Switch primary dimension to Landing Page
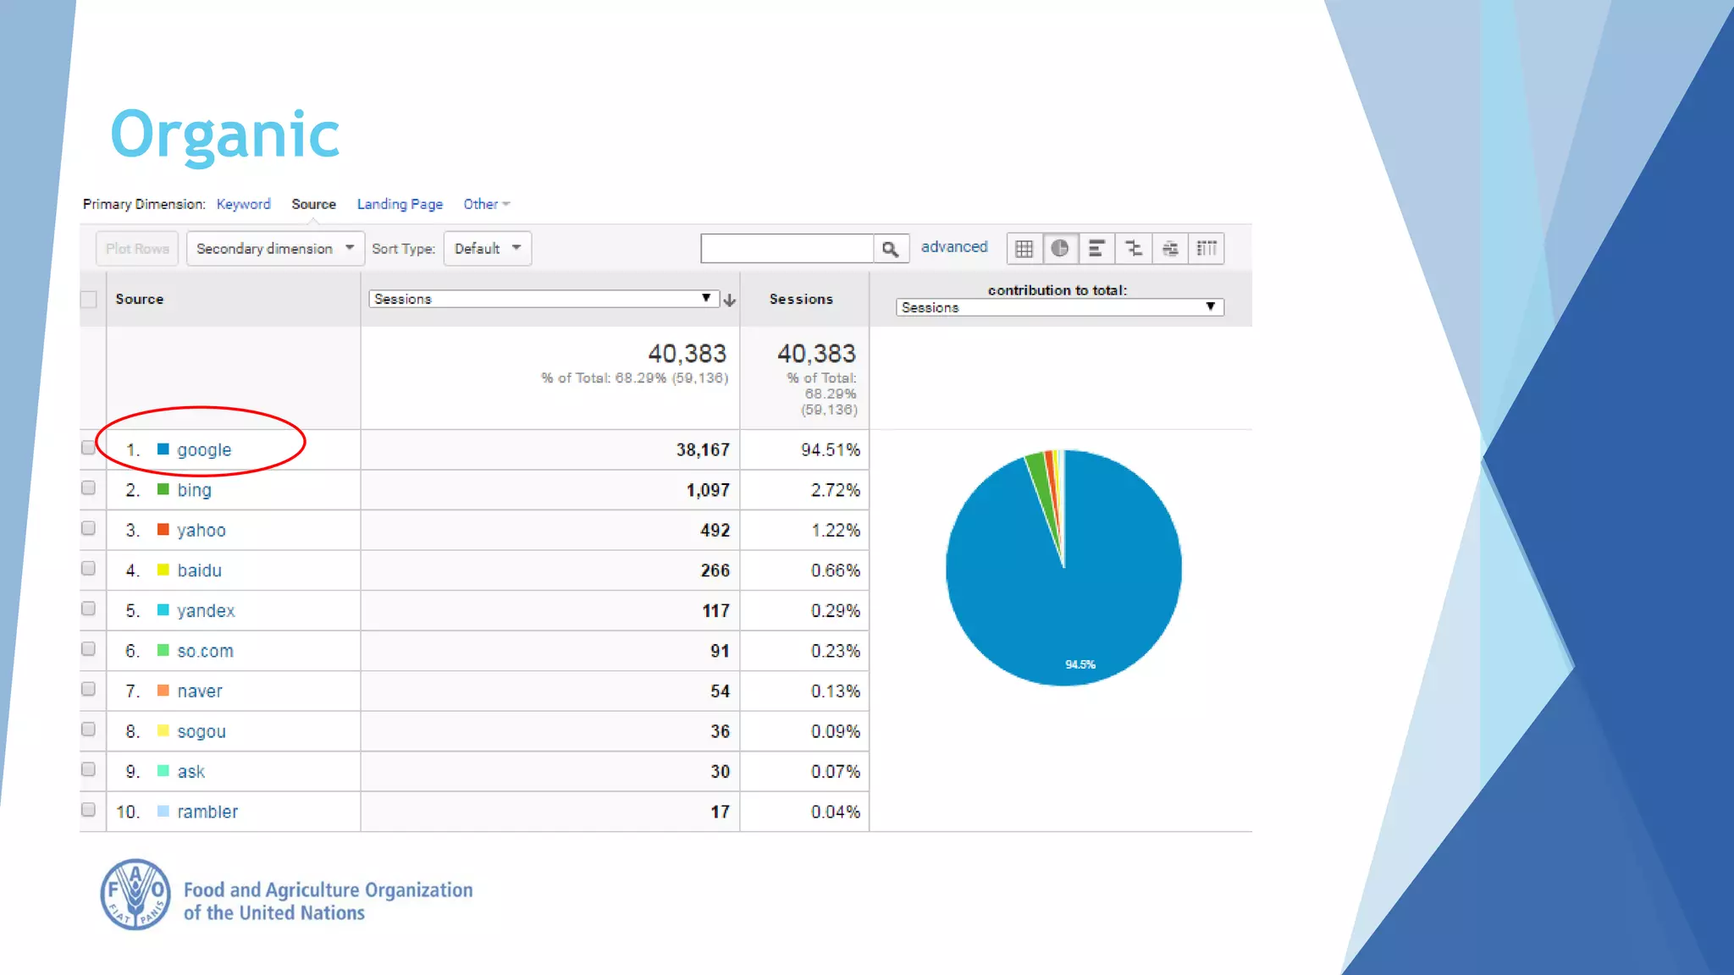The width and height of the screenshot is (1734, 975). click(400, 204)
